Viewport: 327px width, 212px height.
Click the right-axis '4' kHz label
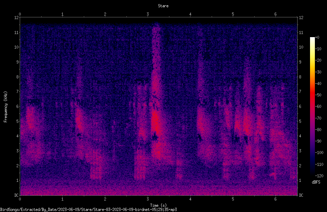pos(300,136)
